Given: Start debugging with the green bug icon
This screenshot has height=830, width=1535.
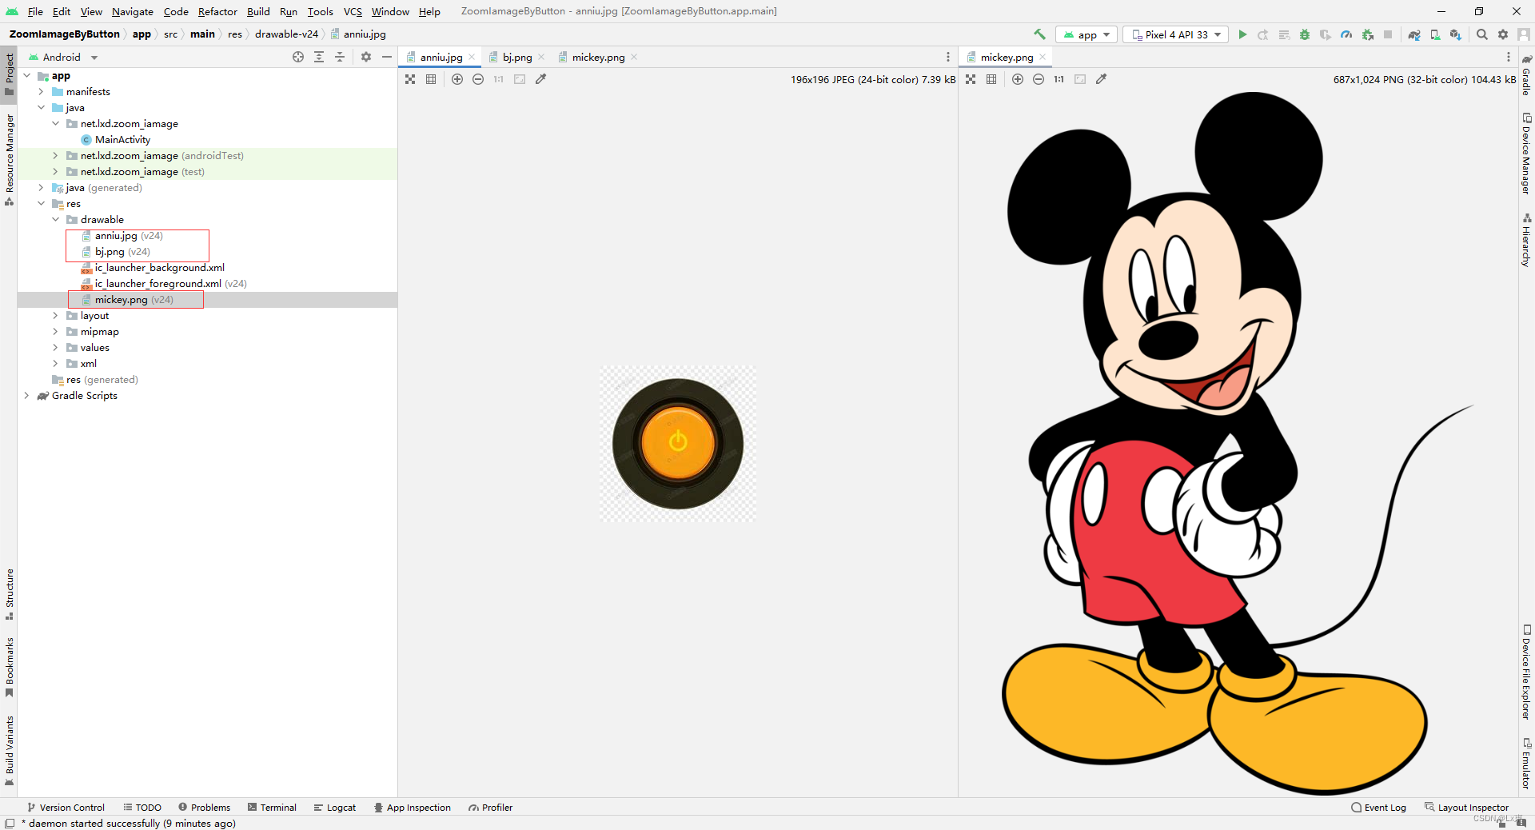Looking at the screenshot, I should tap(1305, 34).
